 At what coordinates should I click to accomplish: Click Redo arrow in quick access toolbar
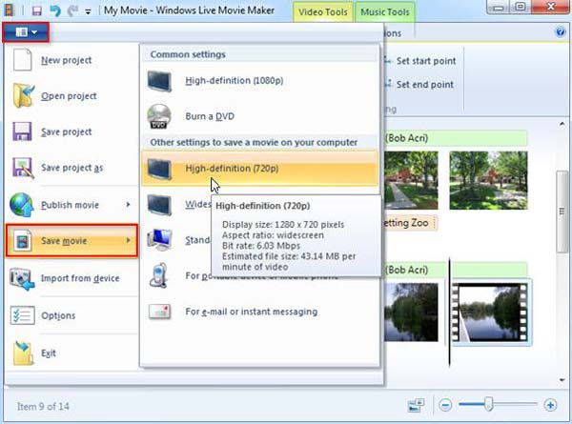point(72,10)
